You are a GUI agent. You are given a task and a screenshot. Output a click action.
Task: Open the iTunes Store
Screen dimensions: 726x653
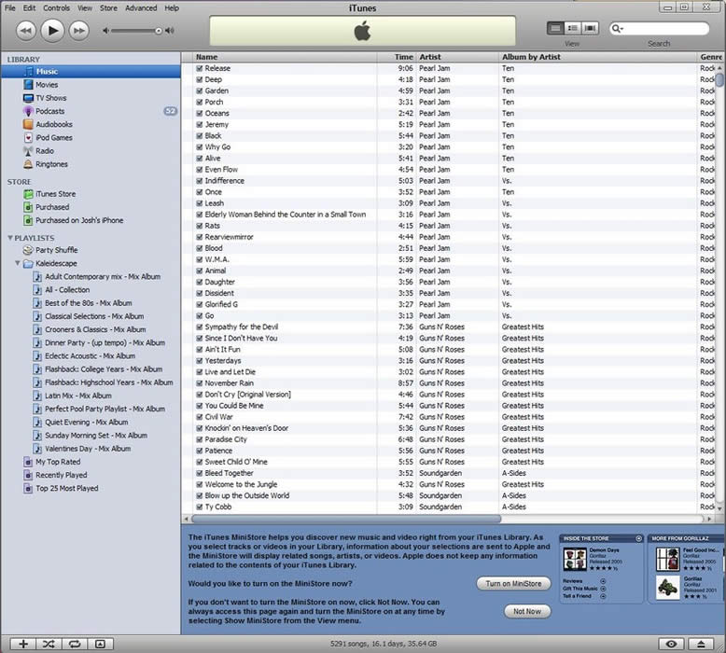(x=56, y=194)
